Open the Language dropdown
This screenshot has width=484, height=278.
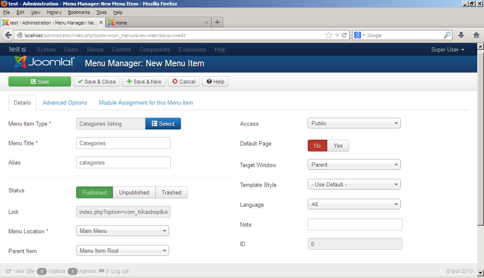click(354, 204)
